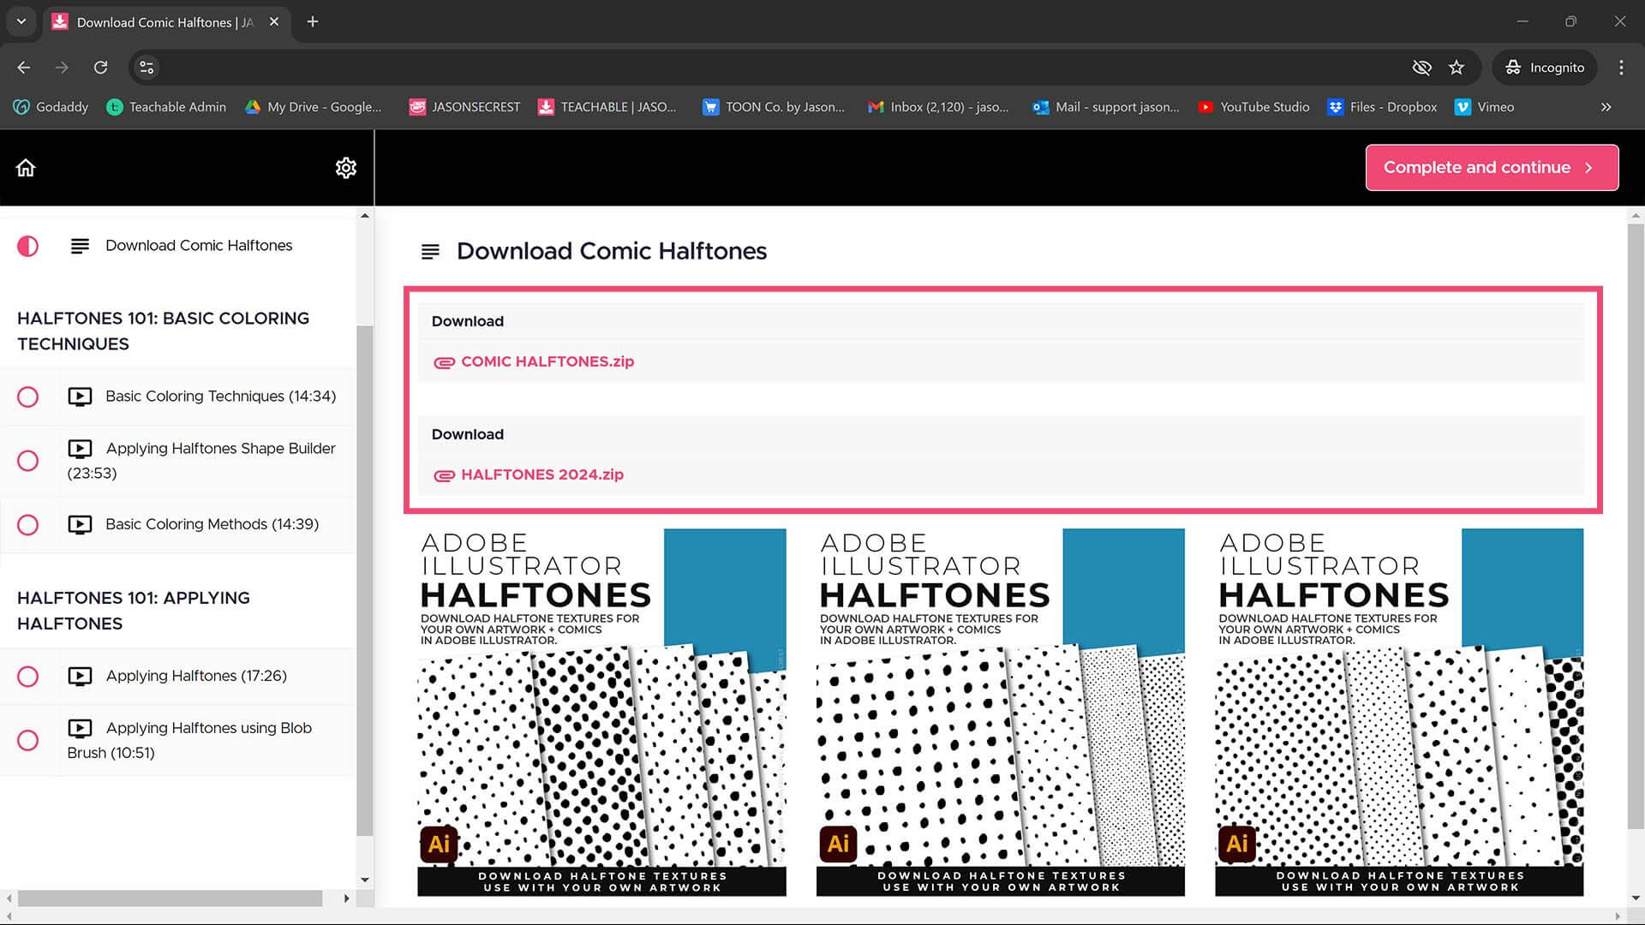Image resolution: width=1645 pixels, height=925 pixels.
Task: Open TEACHABLE | JASO... bookmark
Action: [607, 107]
